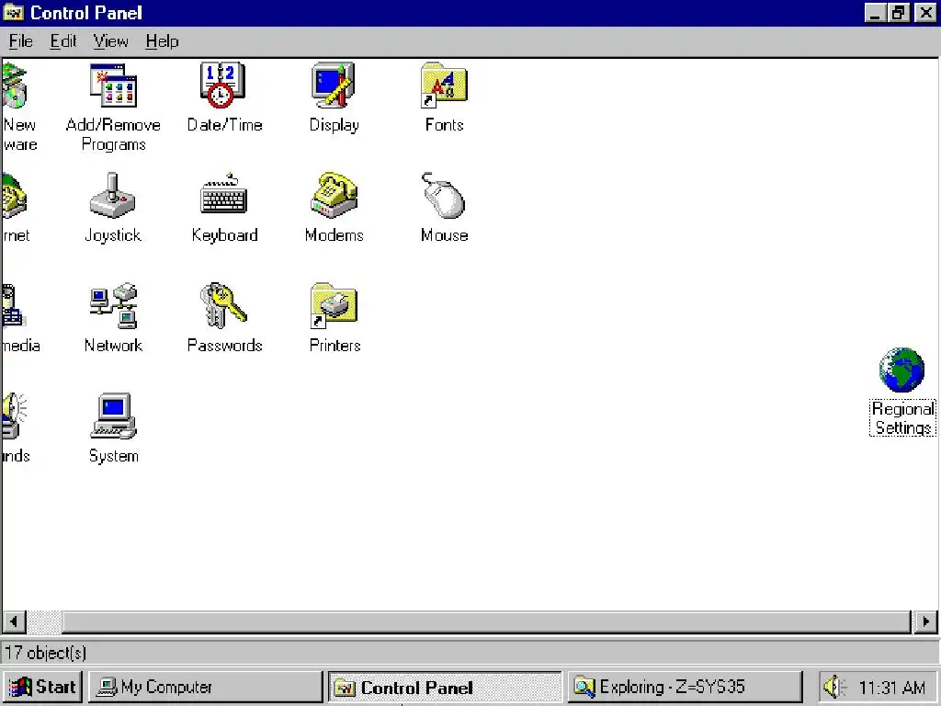Click the Keyboard icon
Viewport: 941px width, 706px height.
(223, 194)
